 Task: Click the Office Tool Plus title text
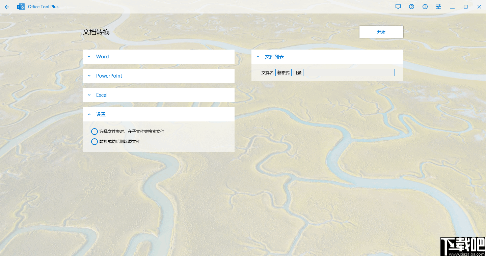click(43, 7)
